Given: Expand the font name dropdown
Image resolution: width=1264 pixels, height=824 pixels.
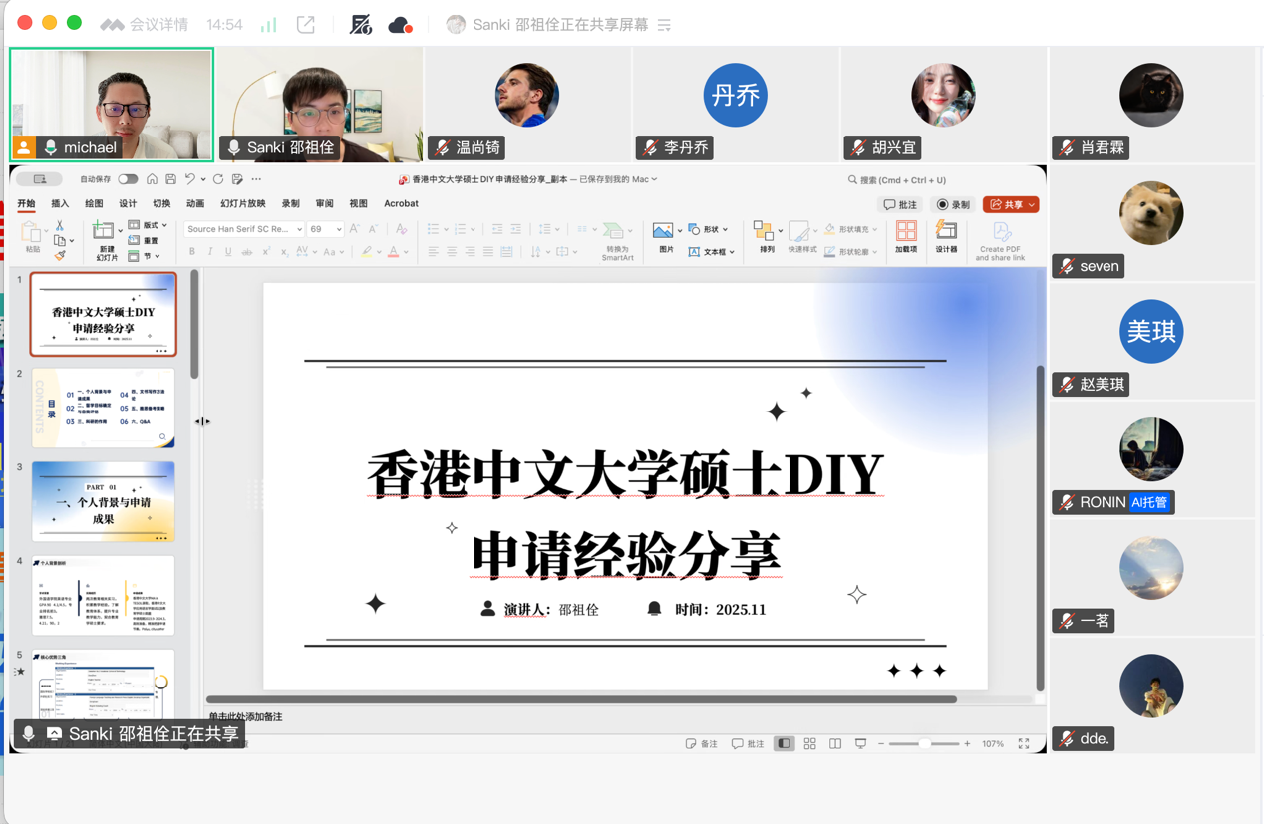Looking at the screenshot, I should point(298,229).
